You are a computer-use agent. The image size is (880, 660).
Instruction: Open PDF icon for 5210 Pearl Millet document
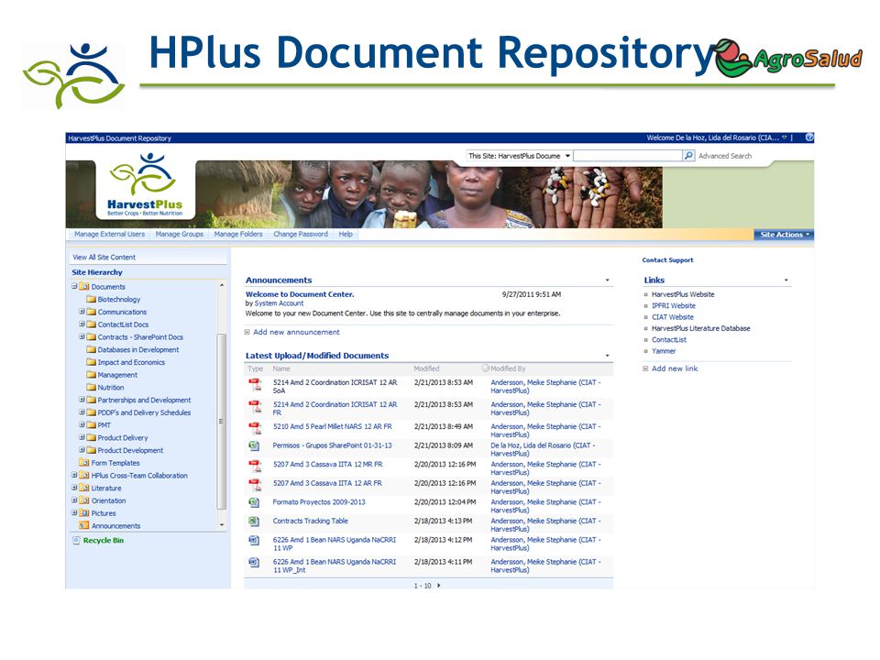[x=255, y=428]
